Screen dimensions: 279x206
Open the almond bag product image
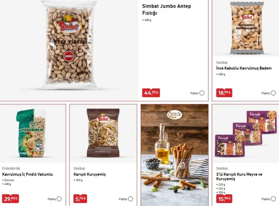[247, 28]
